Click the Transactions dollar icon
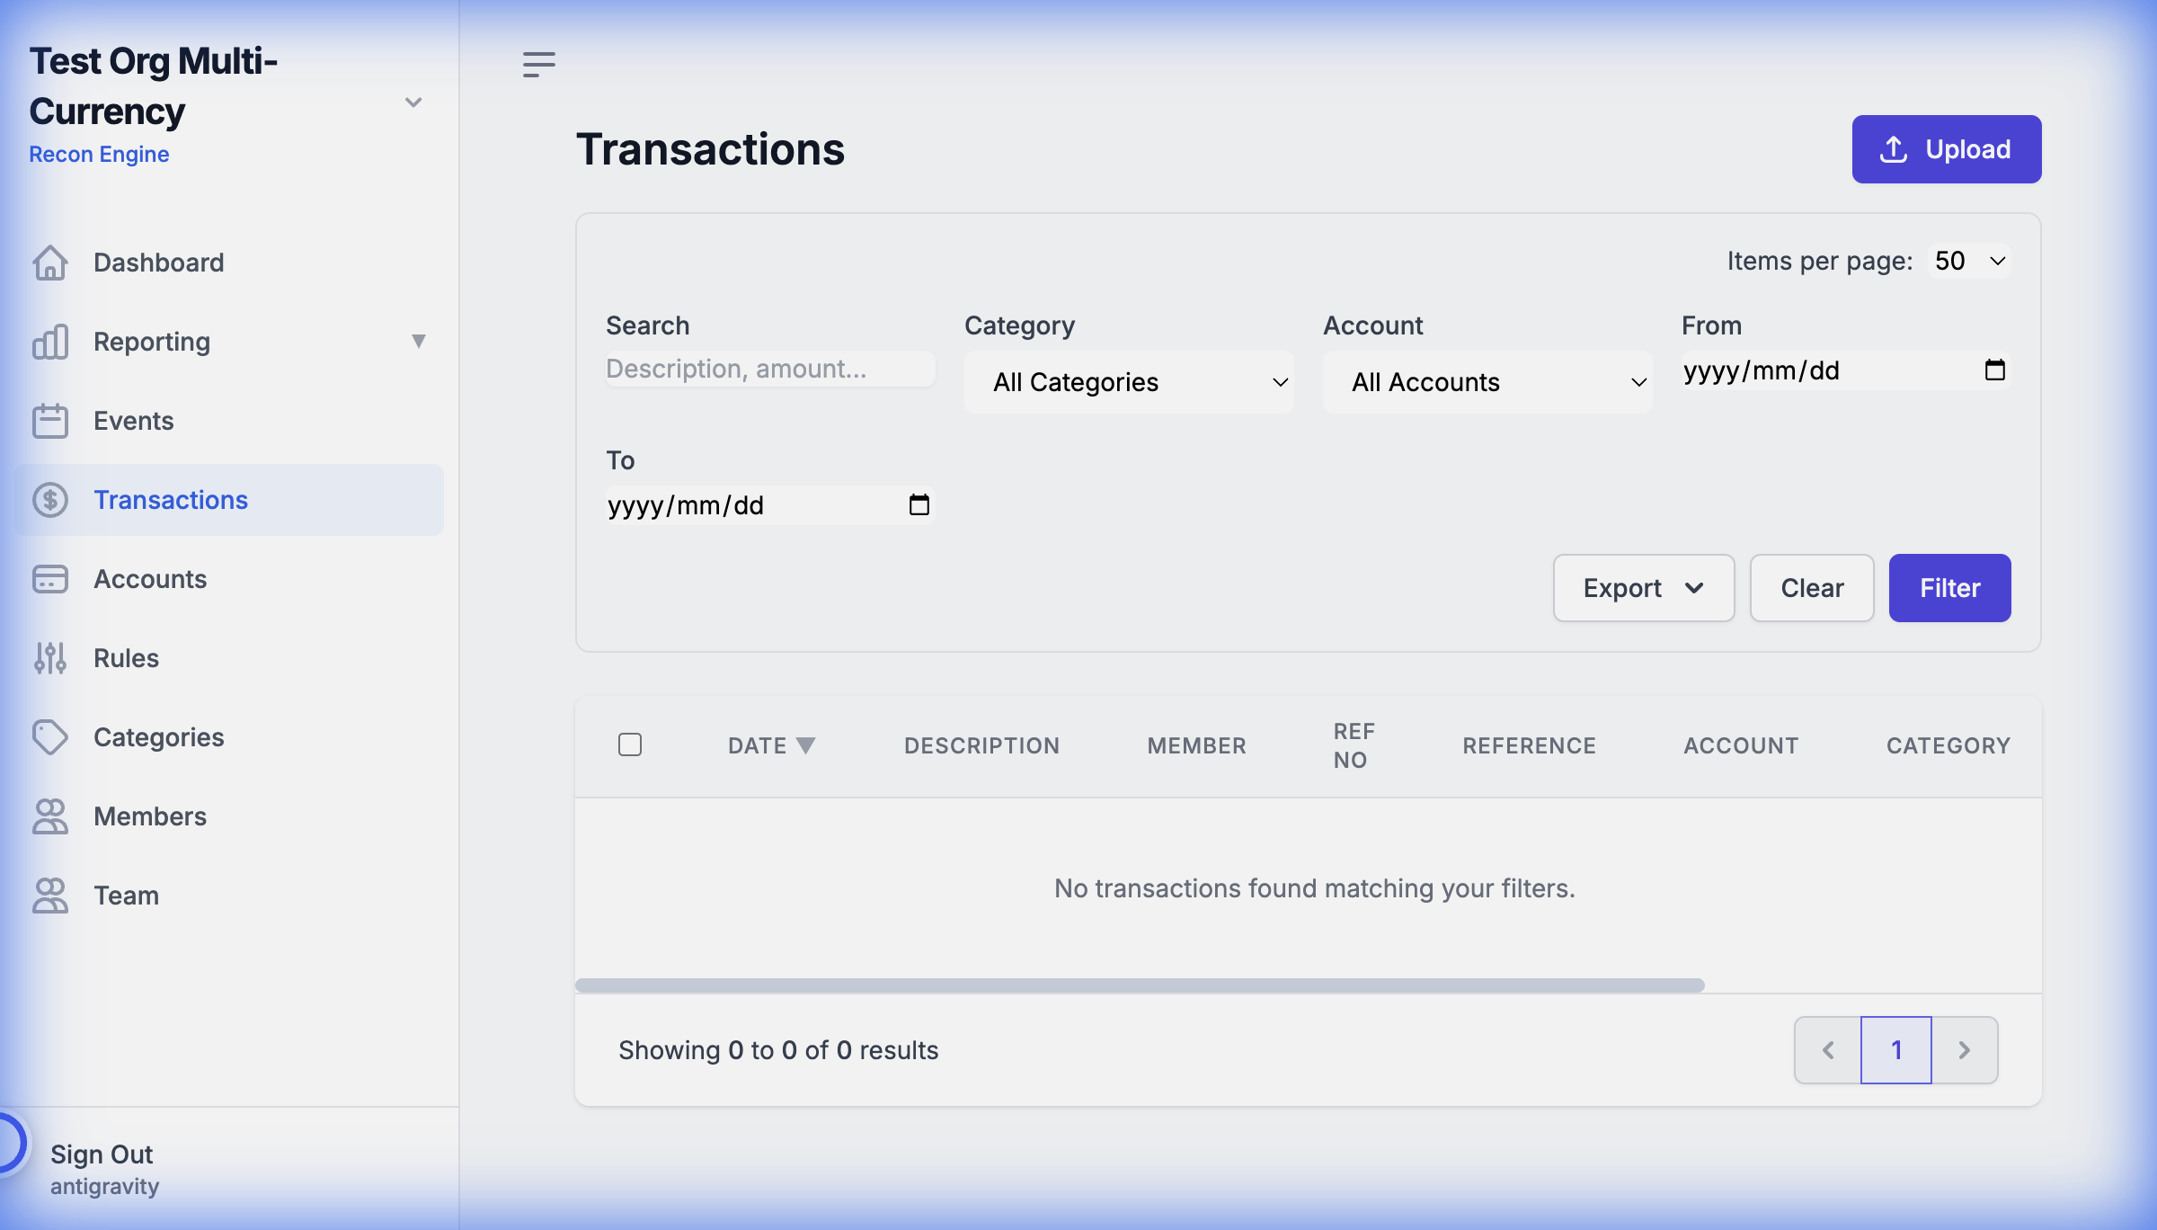Image resolution: width=2157 pixels, height=1230 pixels. point(51,499)
